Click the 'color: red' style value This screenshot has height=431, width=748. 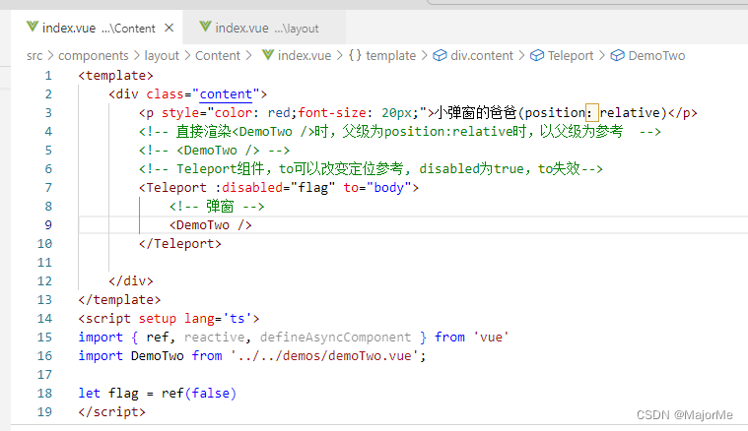pyautogui.click(x=252, y=113)
